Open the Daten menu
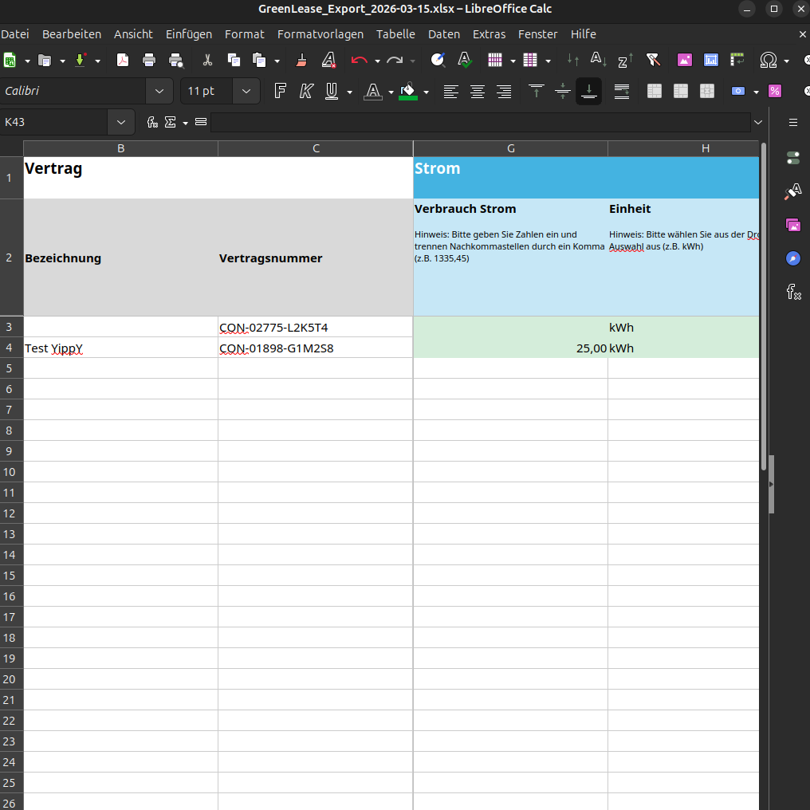This screenshot has width=810, height=810. (444, 34)
